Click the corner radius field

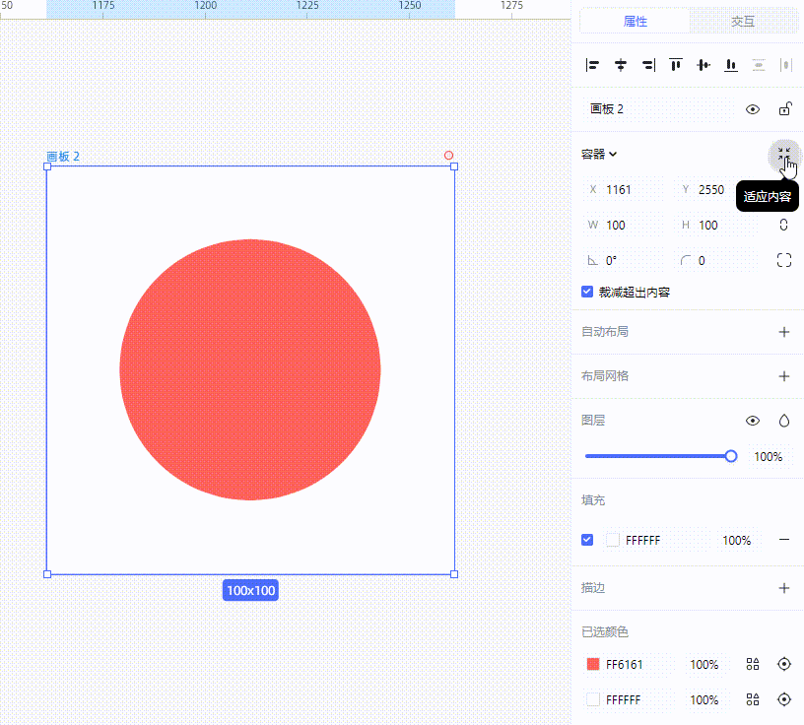coord(716,260)
